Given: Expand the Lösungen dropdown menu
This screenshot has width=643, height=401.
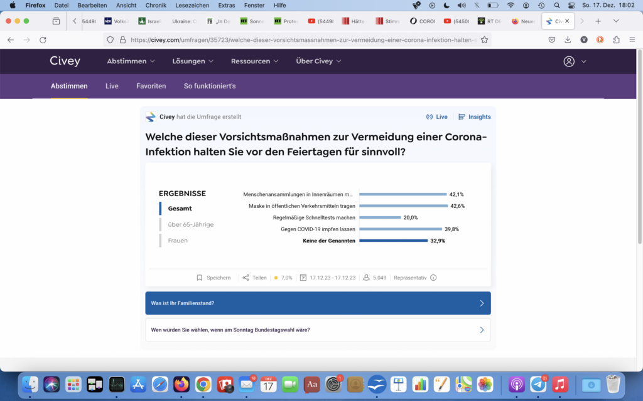Looking at the screenshot, I should (193, 61).
